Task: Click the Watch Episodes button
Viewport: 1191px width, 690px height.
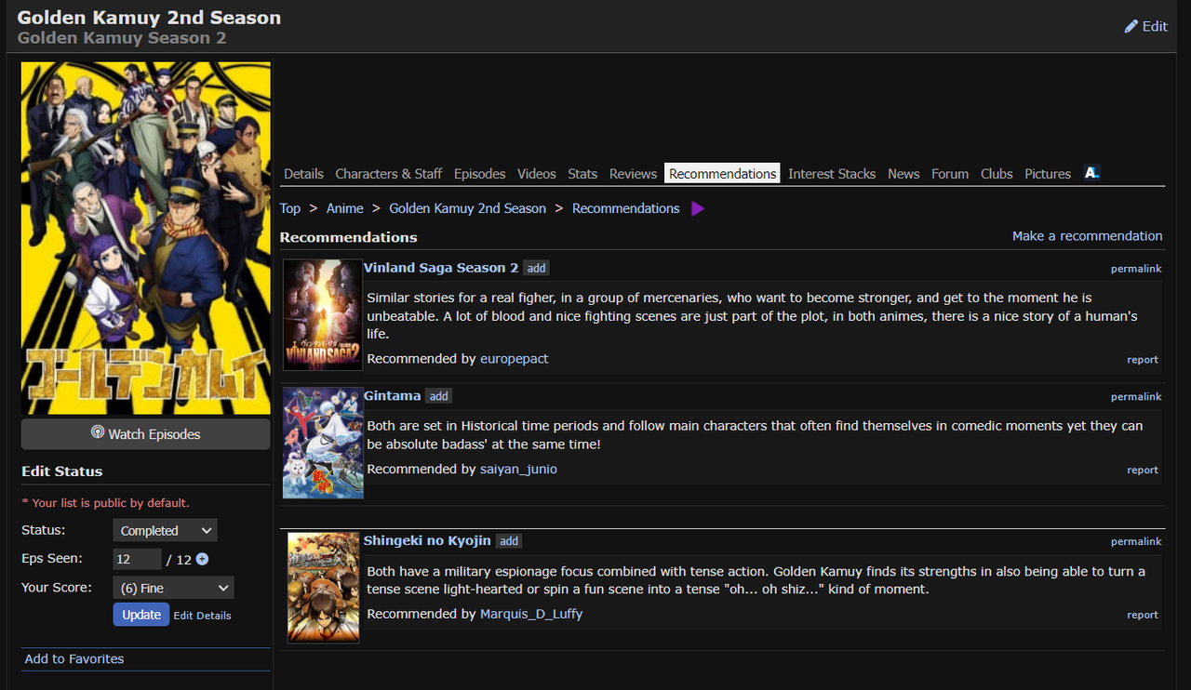Action: (x=146, y=434)
